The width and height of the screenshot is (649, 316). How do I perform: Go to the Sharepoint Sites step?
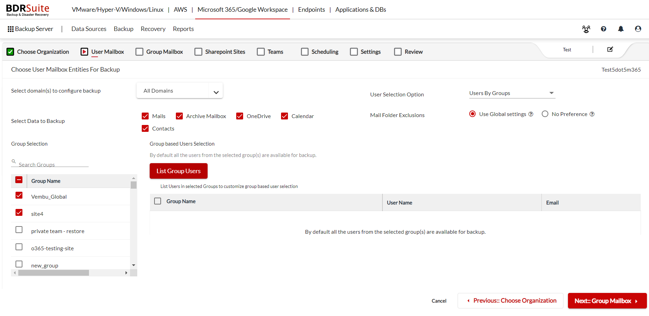coord(220,52)
